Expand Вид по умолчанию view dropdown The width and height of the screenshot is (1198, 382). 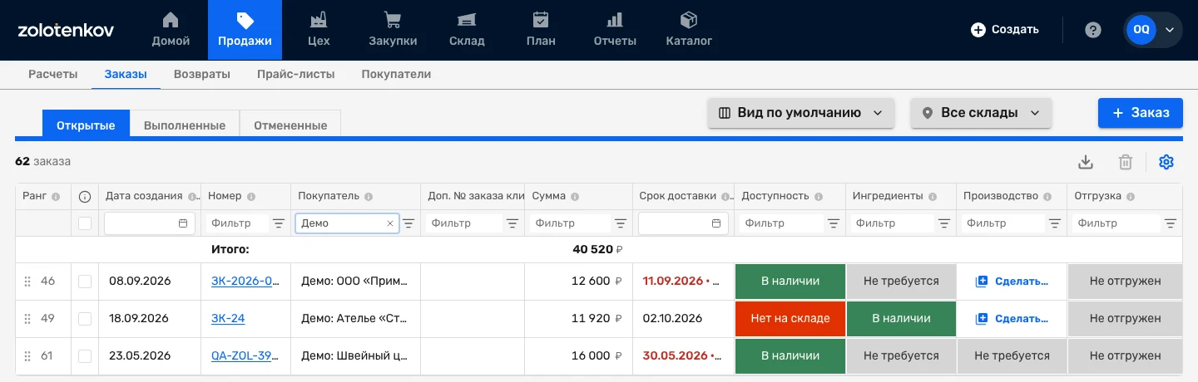coord(801,113)
